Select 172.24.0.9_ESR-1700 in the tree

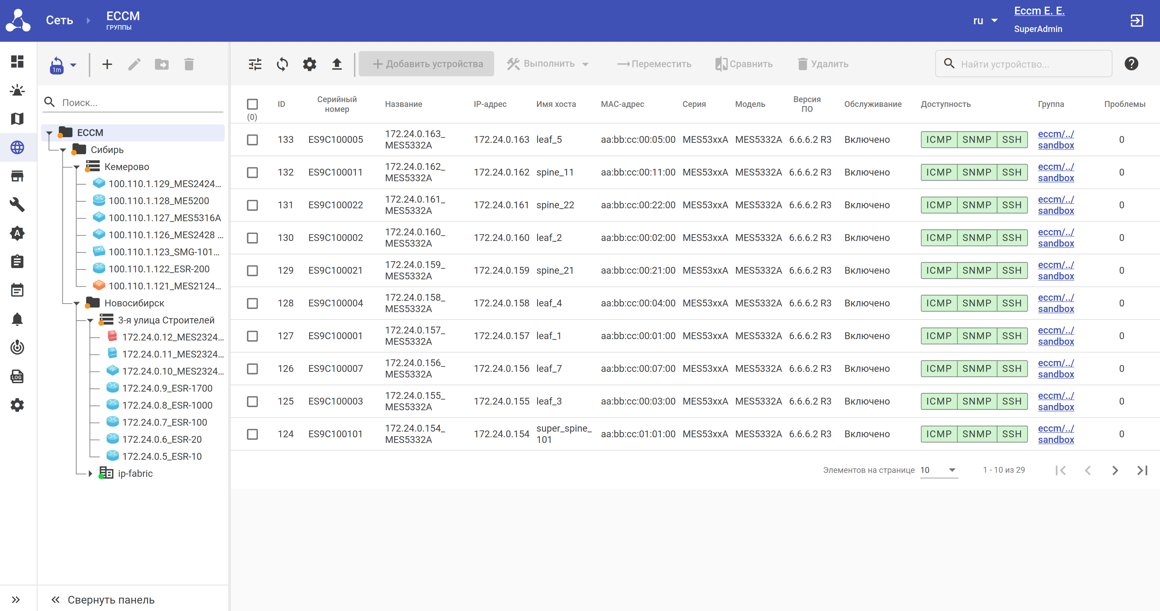pos(167,388)
